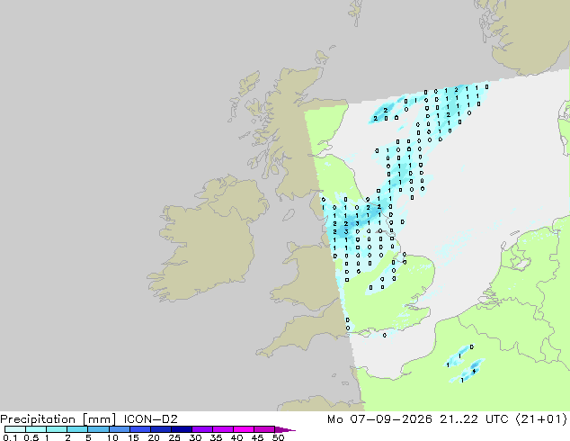Click the 40–45 mm magenta legend swatch
570x441 pixels.
coord(244,429)
